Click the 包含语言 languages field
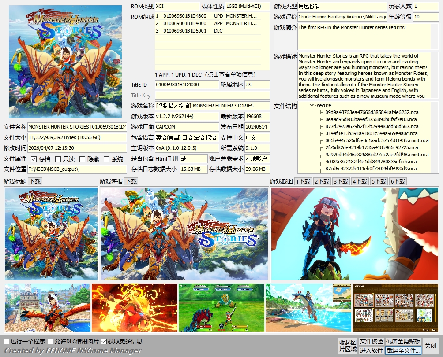Viewport: 443px width, 357px height. tap(187, 137)
